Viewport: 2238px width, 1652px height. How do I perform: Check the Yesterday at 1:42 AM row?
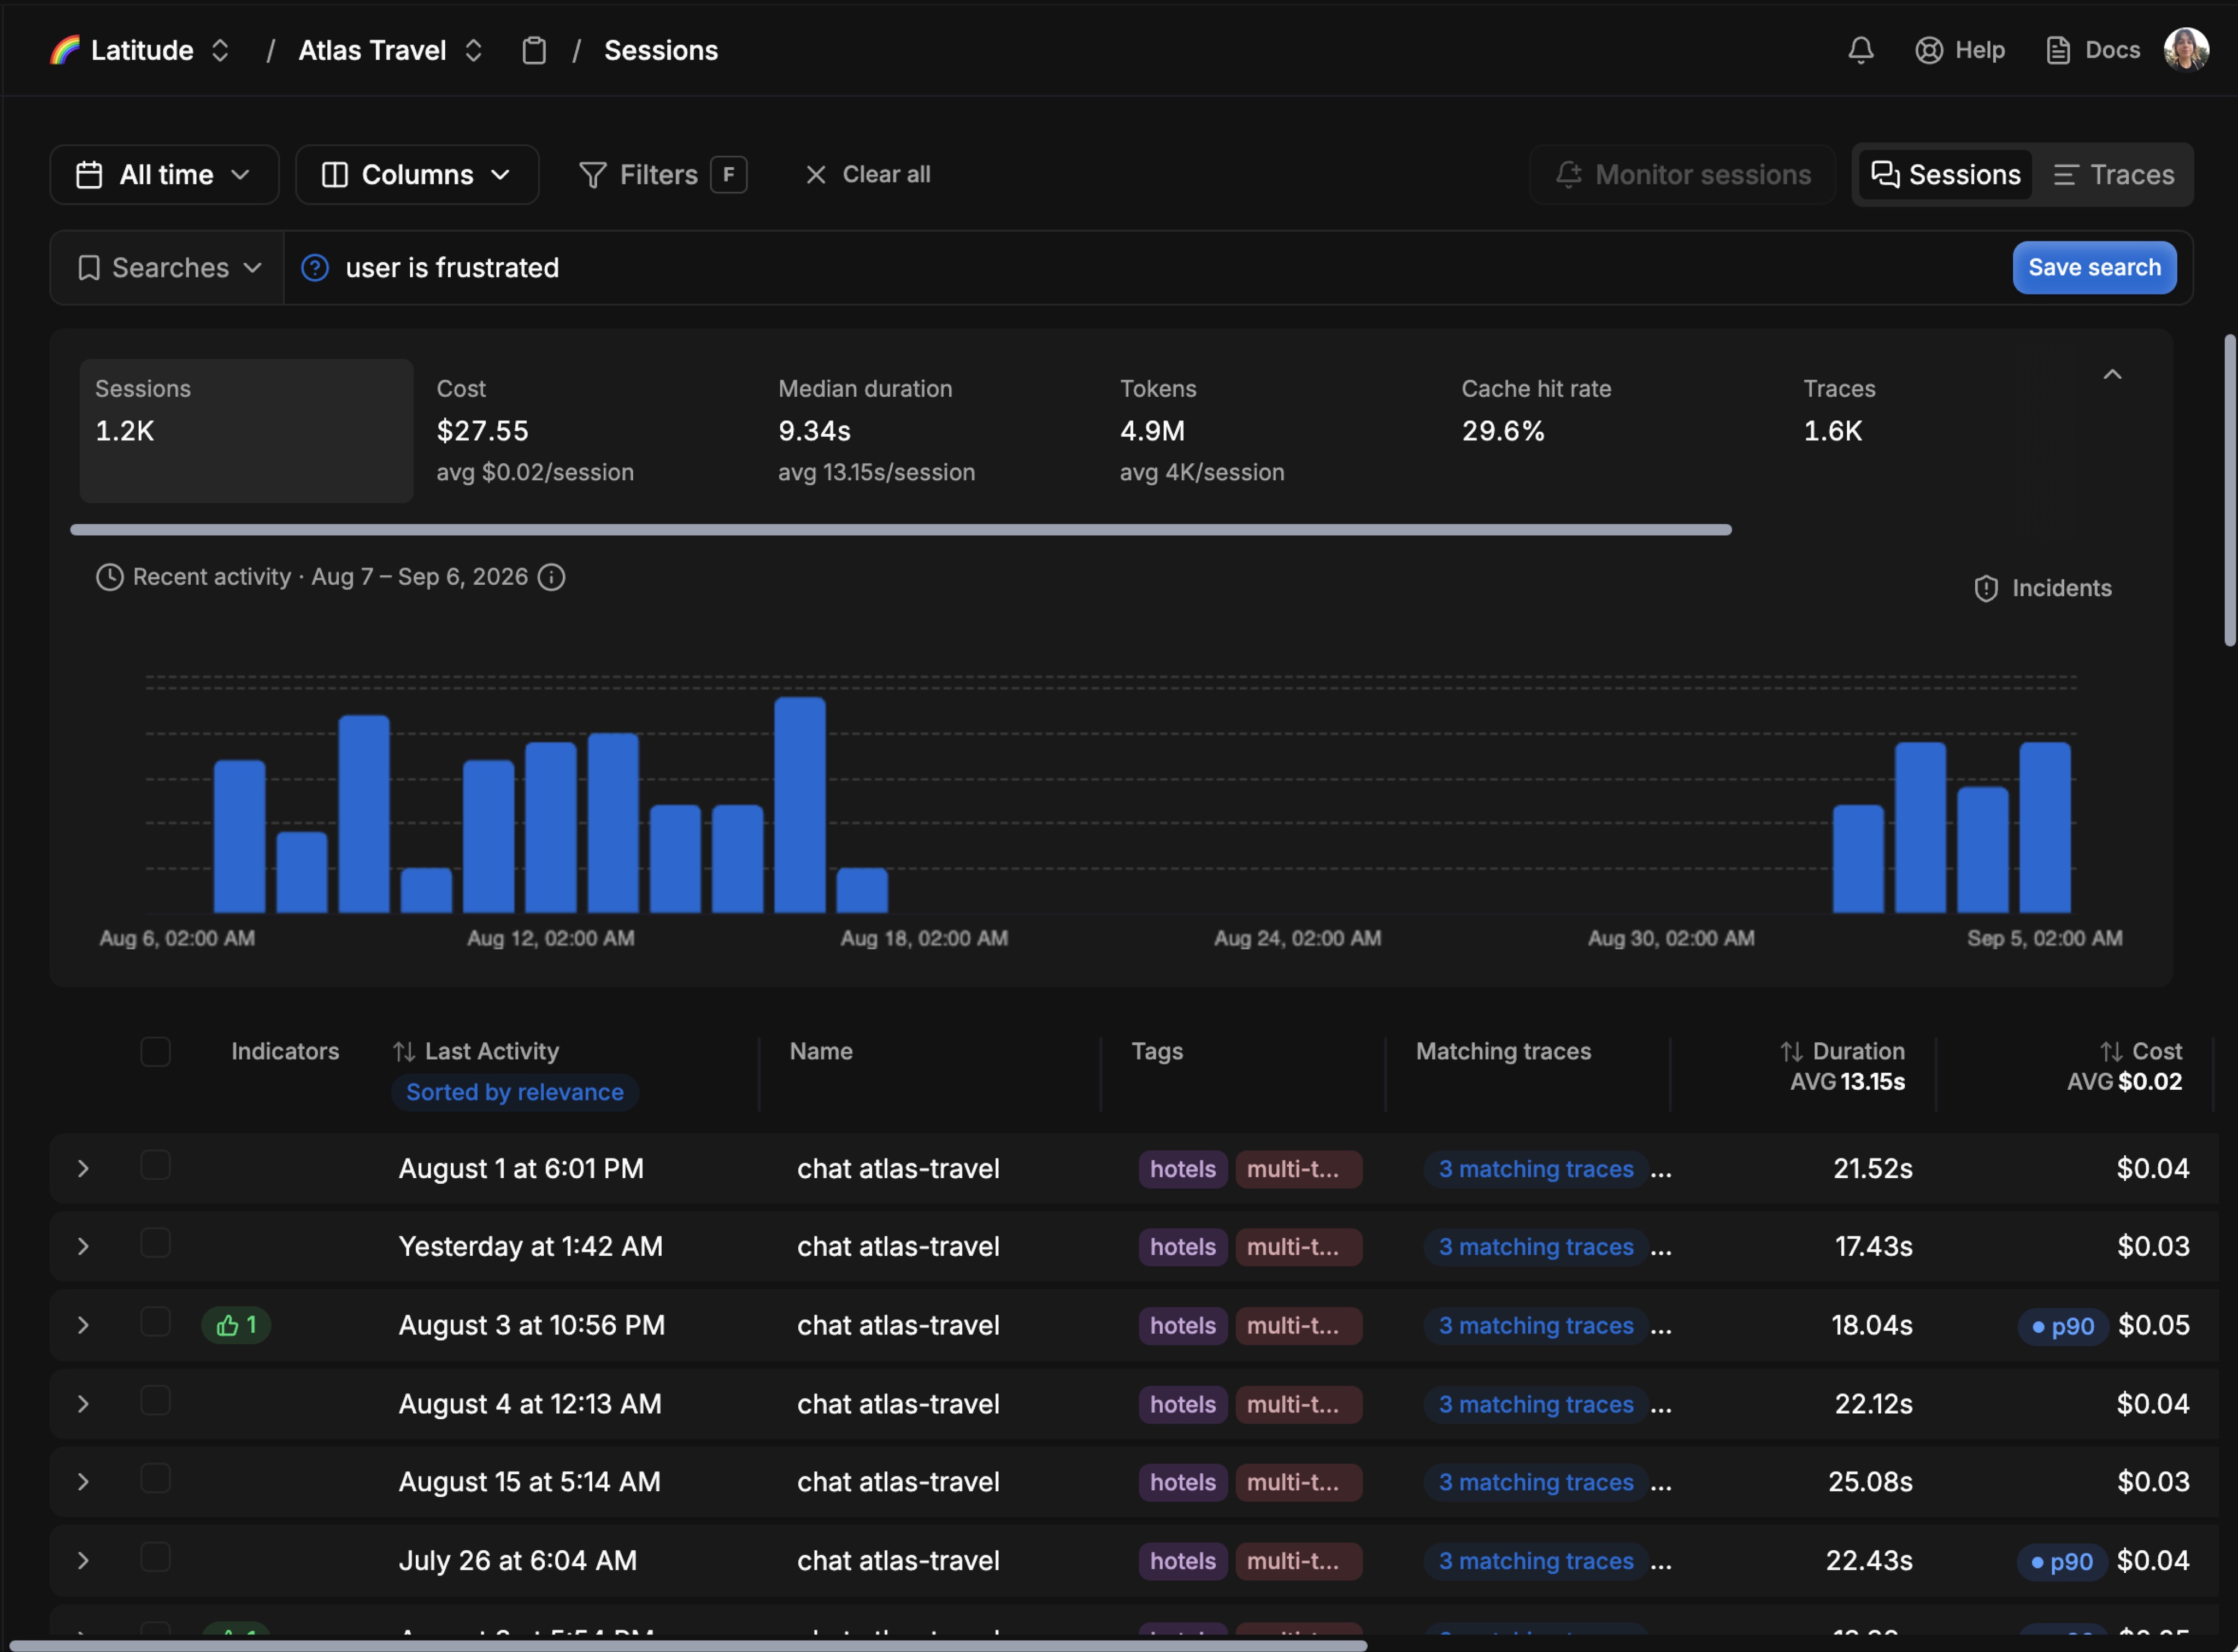[x=155, y=1244]
